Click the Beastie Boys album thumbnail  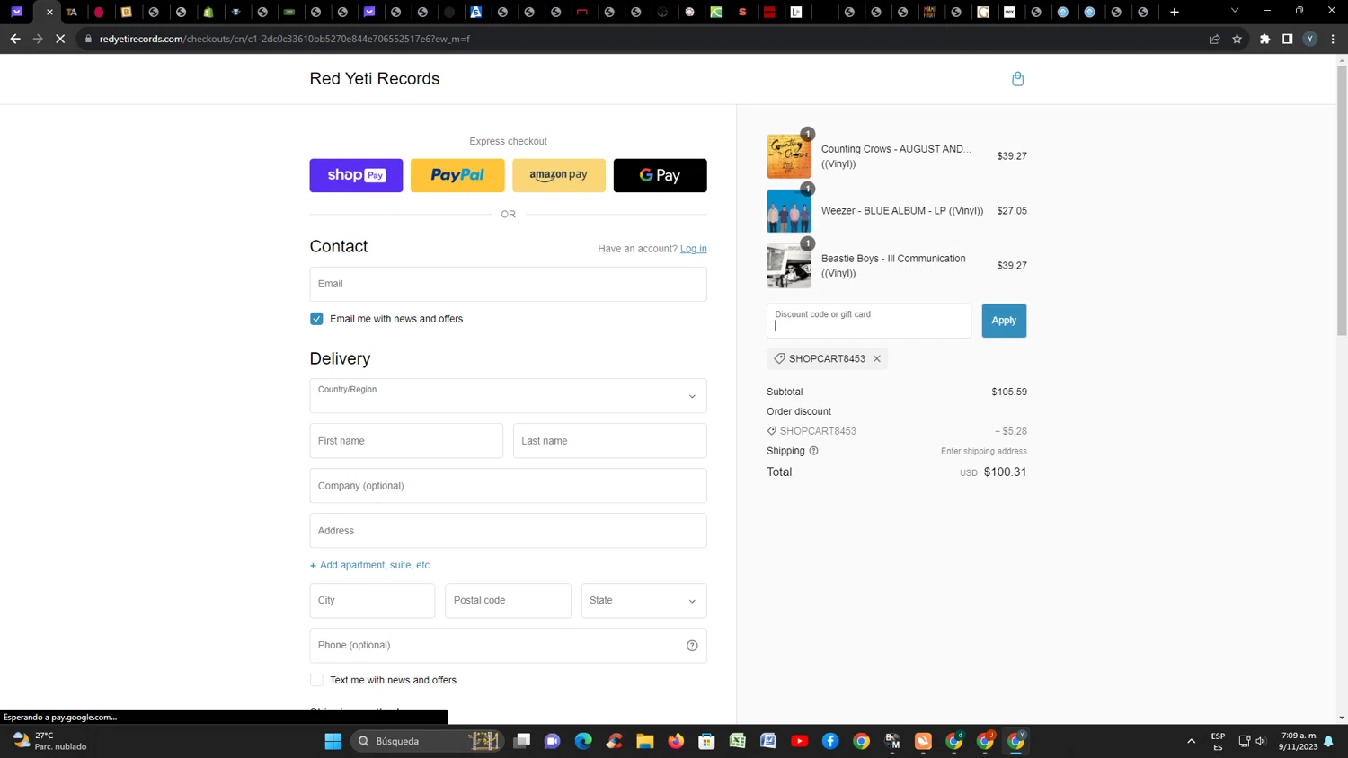[x=789, y=266]
